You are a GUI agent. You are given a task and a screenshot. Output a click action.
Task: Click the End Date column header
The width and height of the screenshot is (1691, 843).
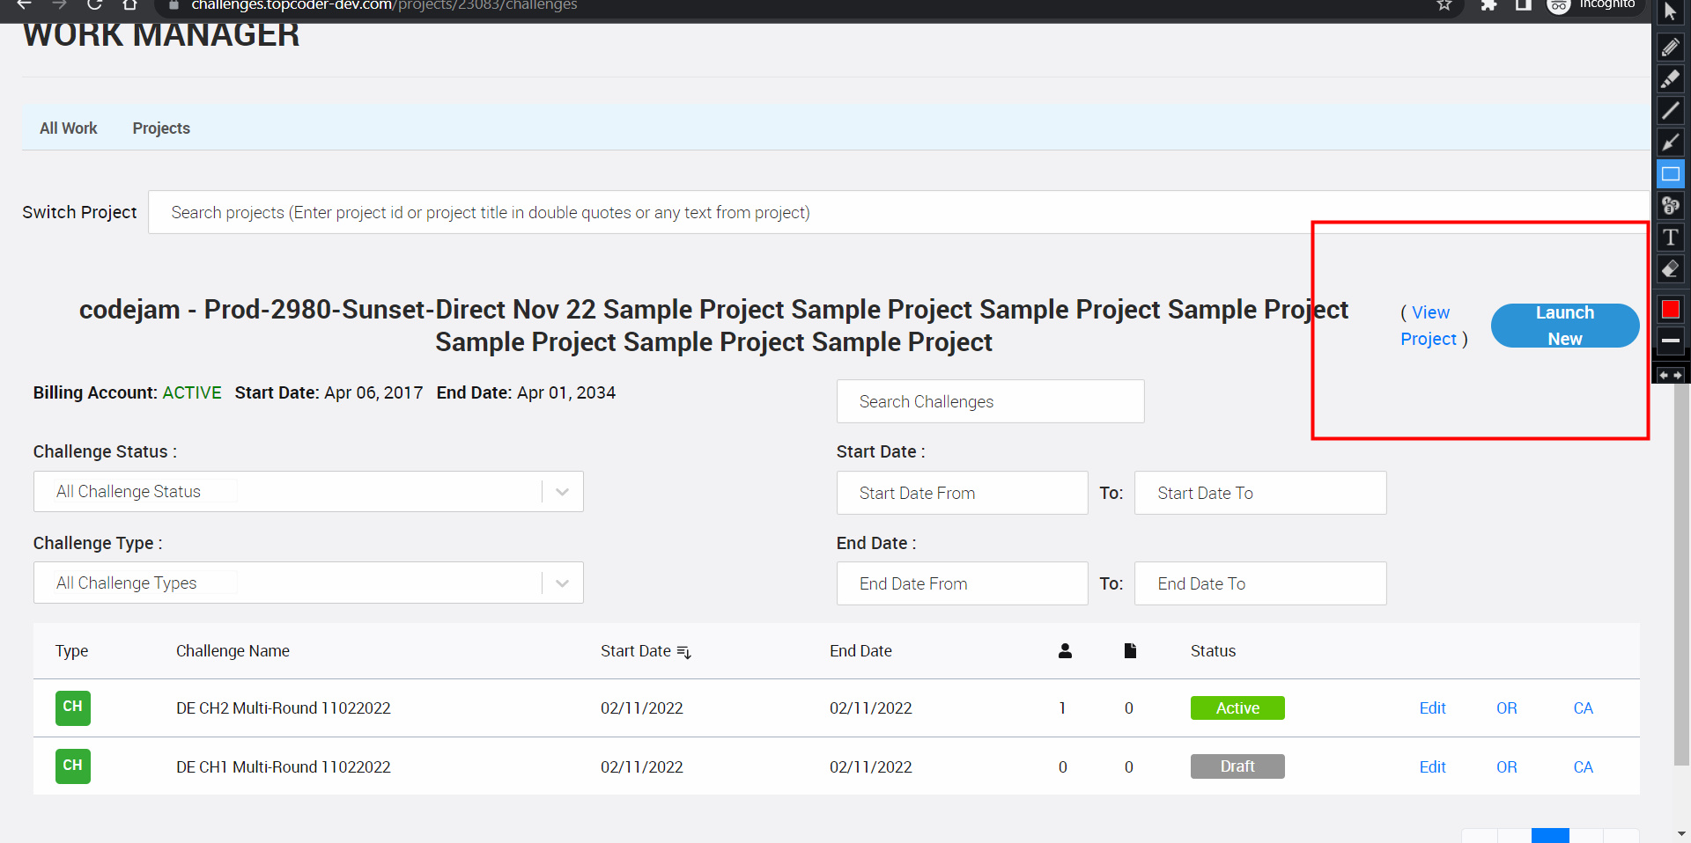click(860, 651)
